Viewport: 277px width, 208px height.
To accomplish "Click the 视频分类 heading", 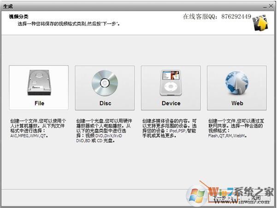I will [18, 17].
